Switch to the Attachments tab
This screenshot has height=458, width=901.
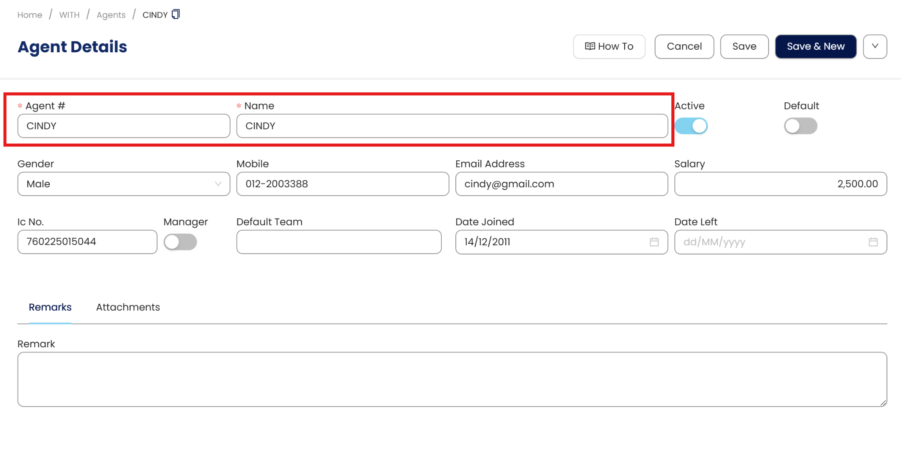(x=128, y=307)
